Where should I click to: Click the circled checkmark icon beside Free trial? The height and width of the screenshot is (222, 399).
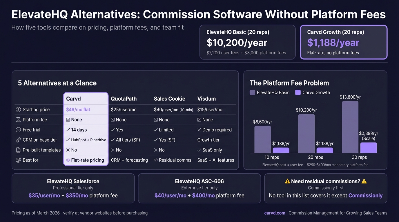[18, 129]
